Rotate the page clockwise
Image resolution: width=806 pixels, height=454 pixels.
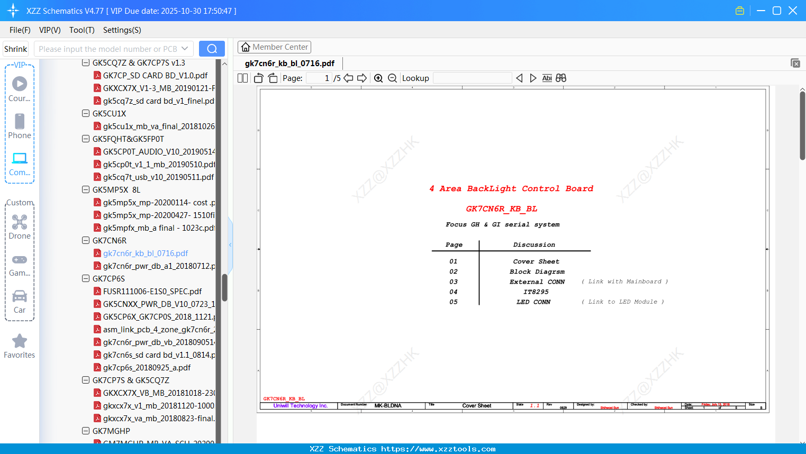click(273, 78)
